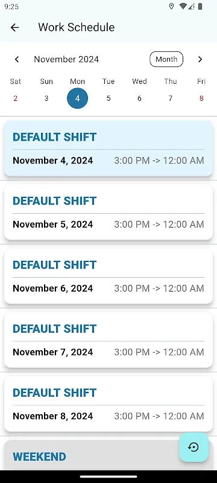Go to the previous week with left chevron
217x483 pixels.
(17, 59)
